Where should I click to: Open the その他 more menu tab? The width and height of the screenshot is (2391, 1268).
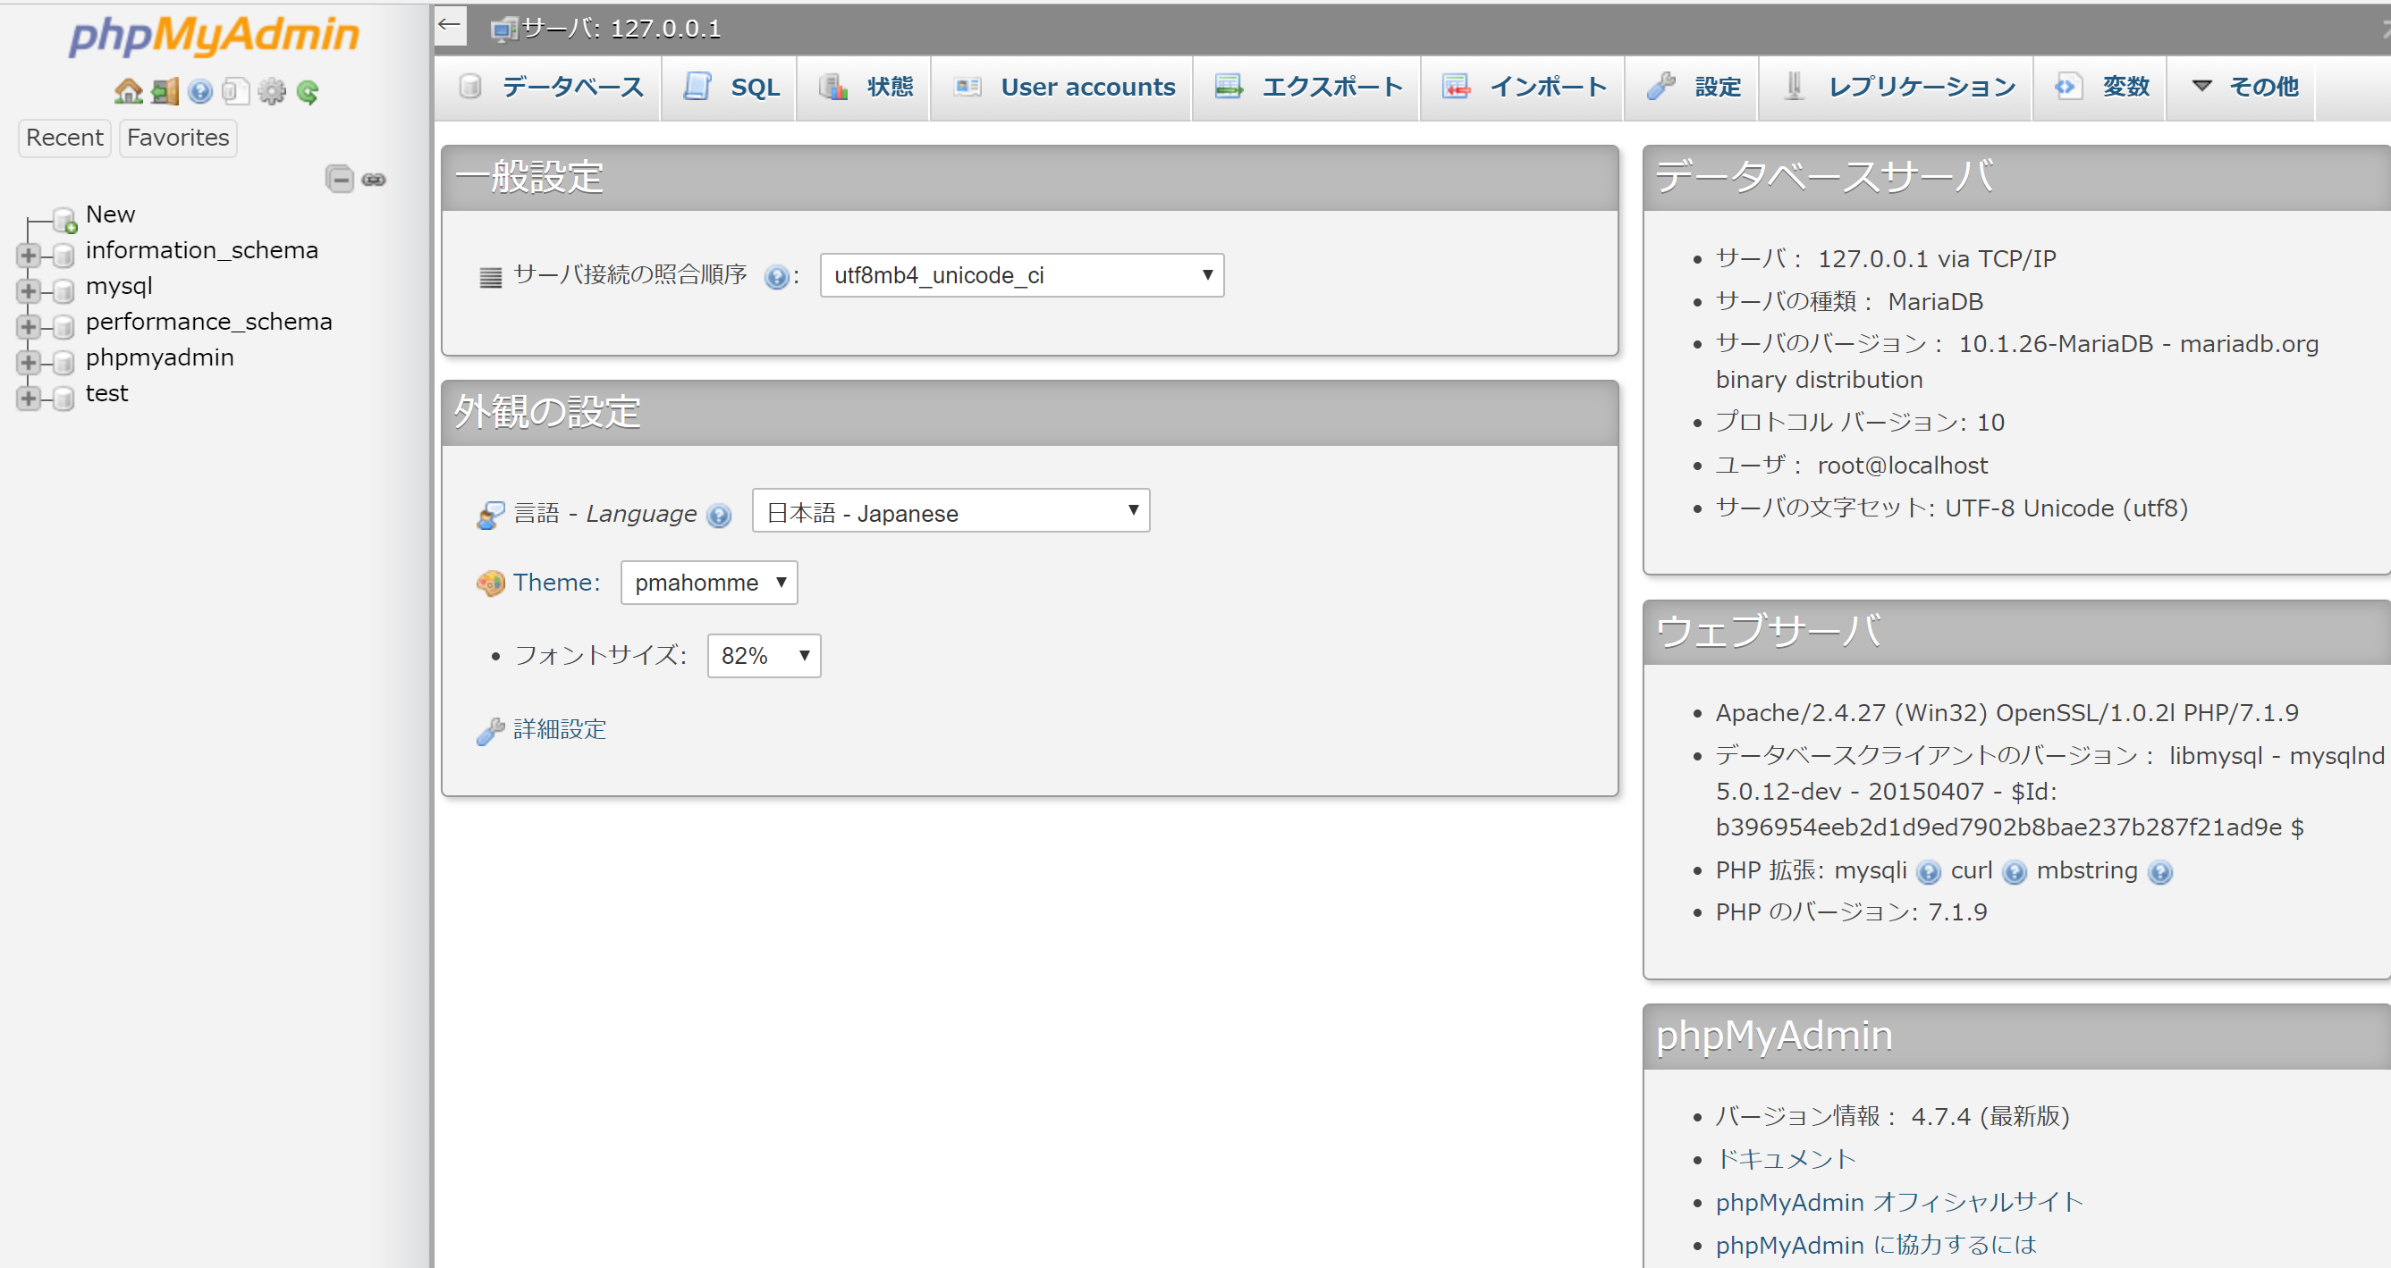[x=2243, y=88]
